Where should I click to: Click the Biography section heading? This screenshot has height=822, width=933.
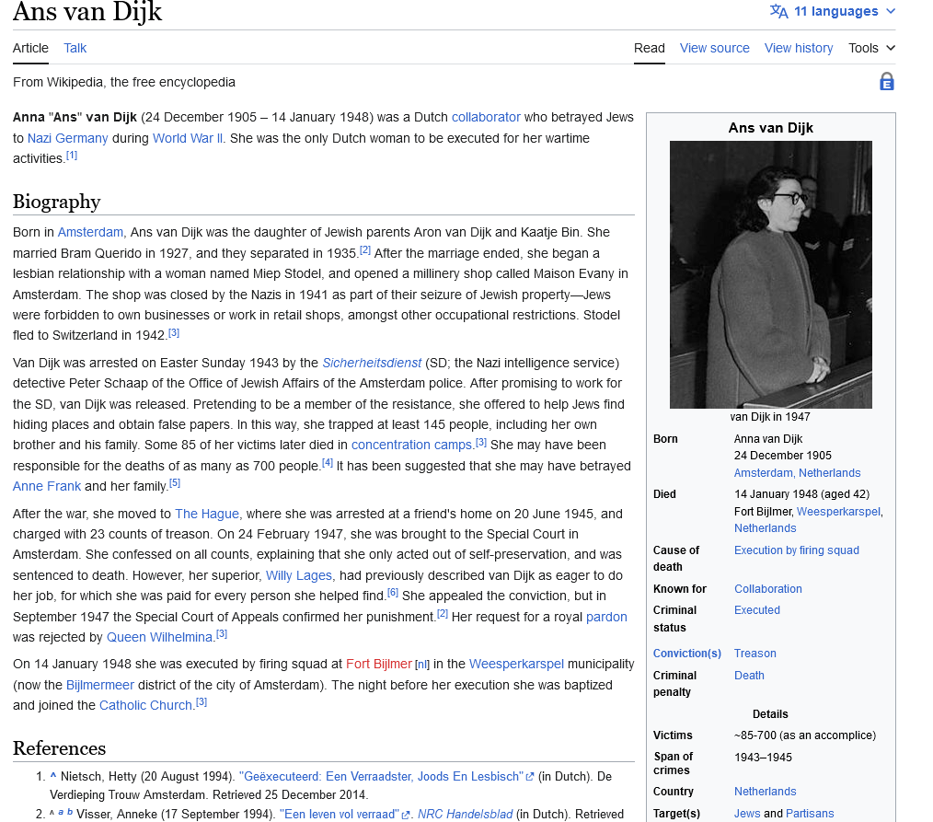coord(56,202)
